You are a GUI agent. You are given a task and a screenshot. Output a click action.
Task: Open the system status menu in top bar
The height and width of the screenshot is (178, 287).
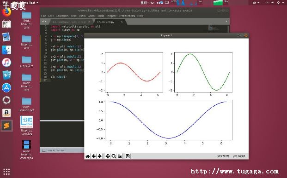(278, 3)
